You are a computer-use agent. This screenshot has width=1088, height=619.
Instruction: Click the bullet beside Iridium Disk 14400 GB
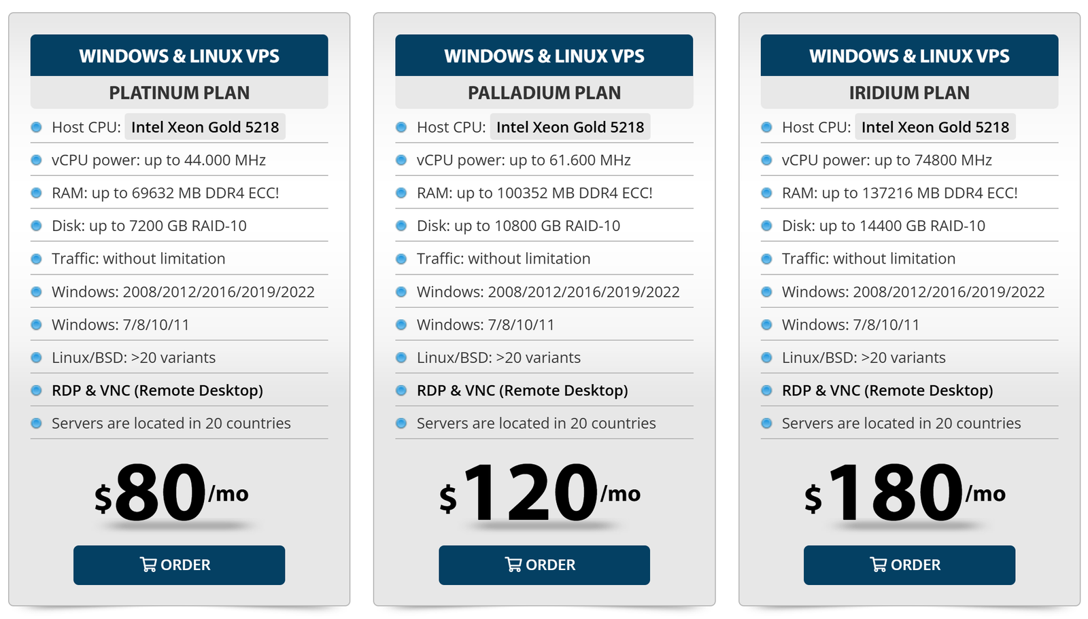766,226
